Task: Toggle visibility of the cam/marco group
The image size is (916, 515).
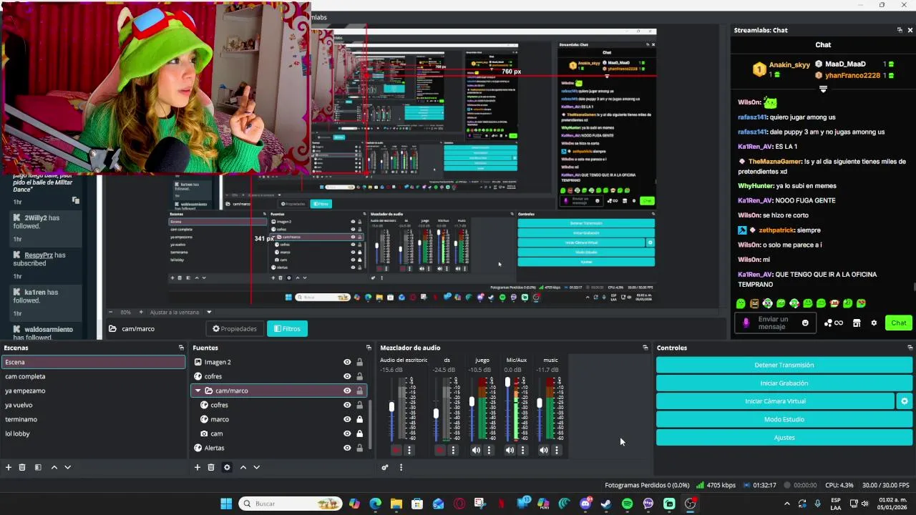Action: [x=347, y=391]
